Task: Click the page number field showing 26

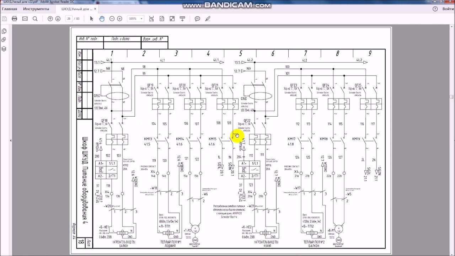Action: [69, 18]
